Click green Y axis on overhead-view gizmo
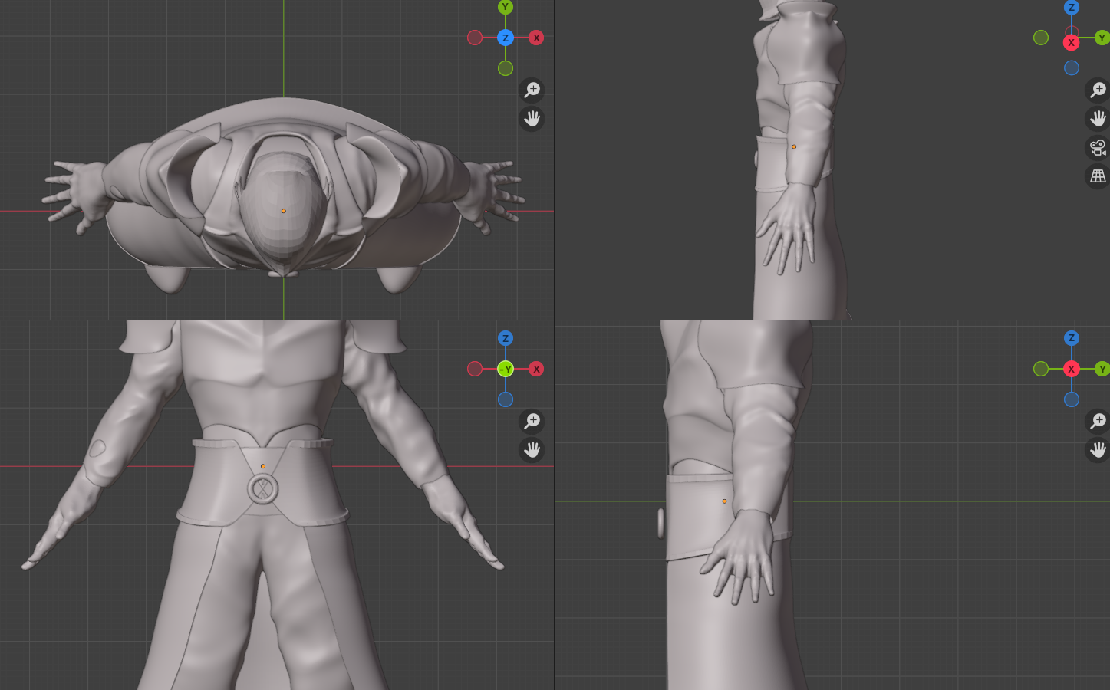1110x690 pixels. 506,7
